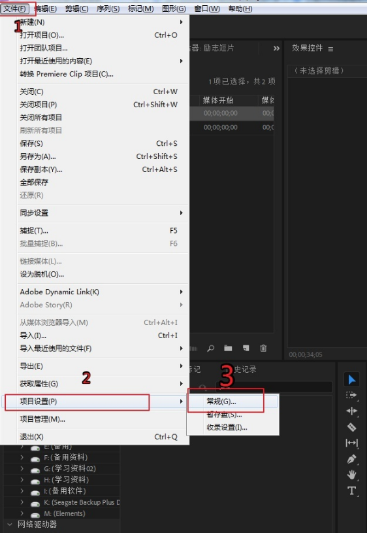Viewport: 369px width, 533px height.
Task: Click the New Item icon
Action: coord(246,349)
